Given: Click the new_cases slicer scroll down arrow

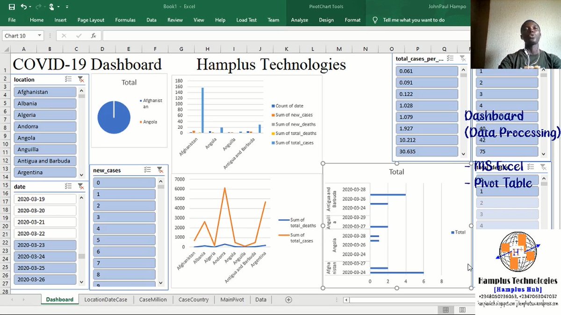Looking at the screenshot, I should click(x=161, y=283).
